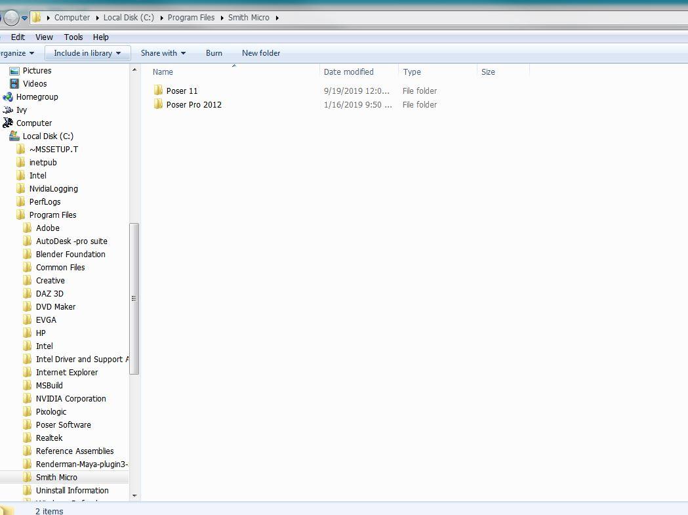The image size is (688, 515).
Task: Click the Pictures library icon
Action: pyautogui.click(x=14, y=71)
